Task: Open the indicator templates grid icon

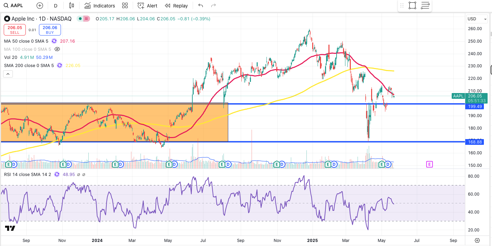Action: [125, 5]
